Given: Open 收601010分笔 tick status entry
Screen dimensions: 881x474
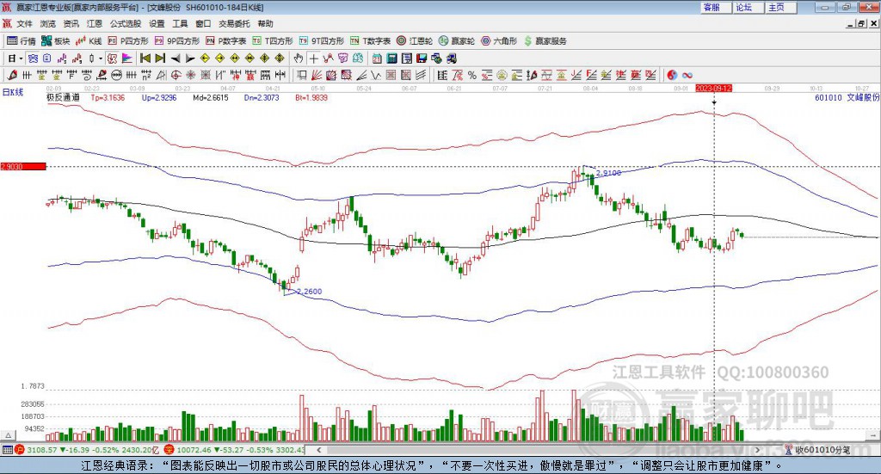Looking at the screenshot, I should tap(817, 450).
